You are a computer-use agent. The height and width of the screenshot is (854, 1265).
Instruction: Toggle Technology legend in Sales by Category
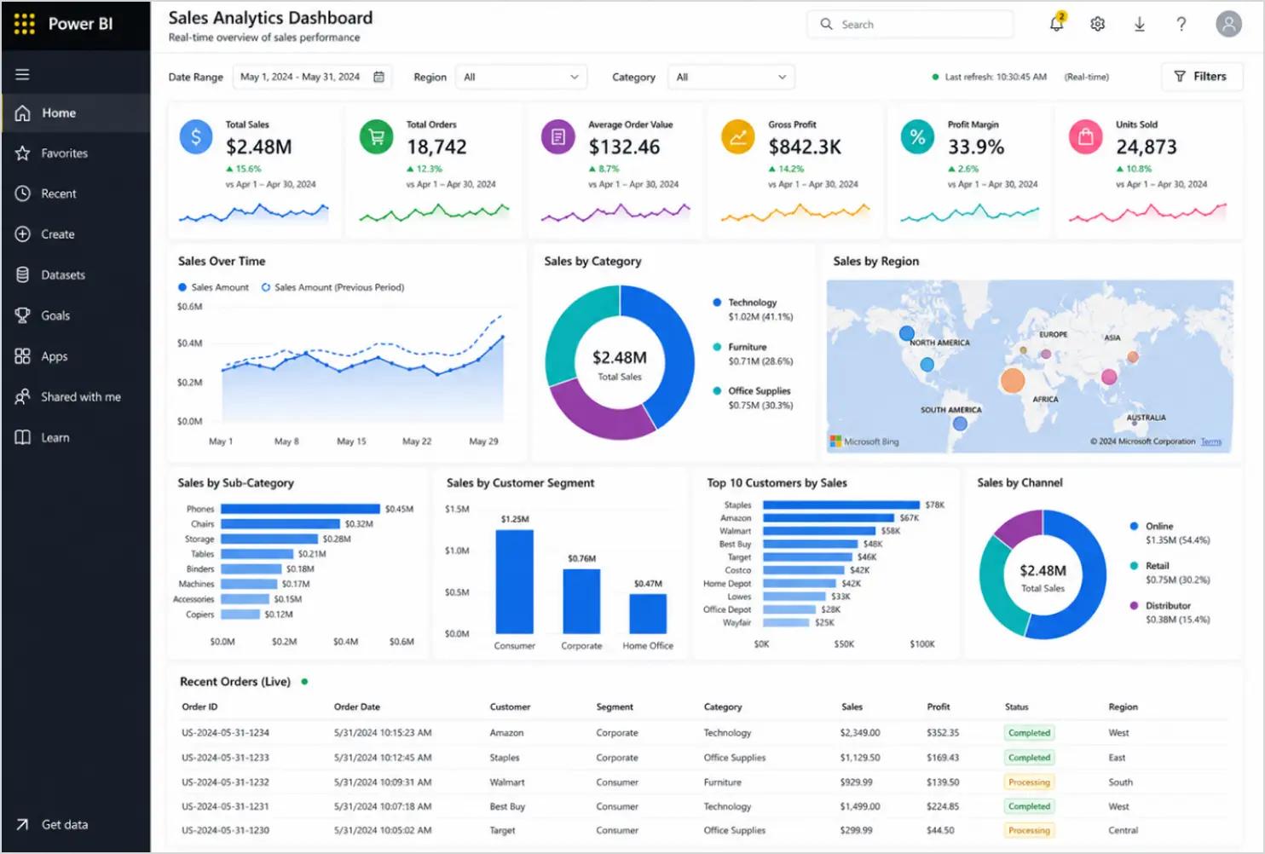tap(745, 303)
